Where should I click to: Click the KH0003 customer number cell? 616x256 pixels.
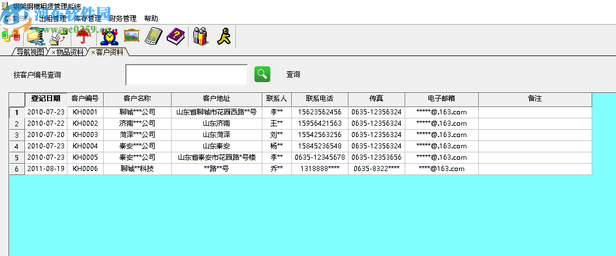click(x=85, y=135)
